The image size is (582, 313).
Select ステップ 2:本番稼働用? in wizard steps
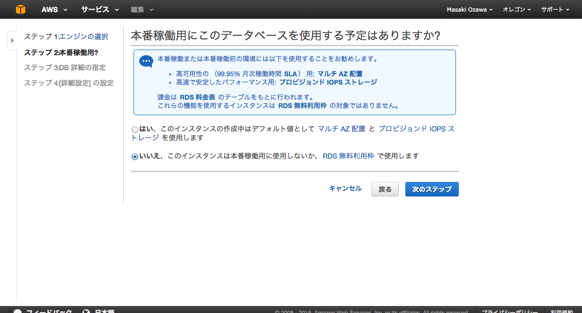(x=61, y=52)
